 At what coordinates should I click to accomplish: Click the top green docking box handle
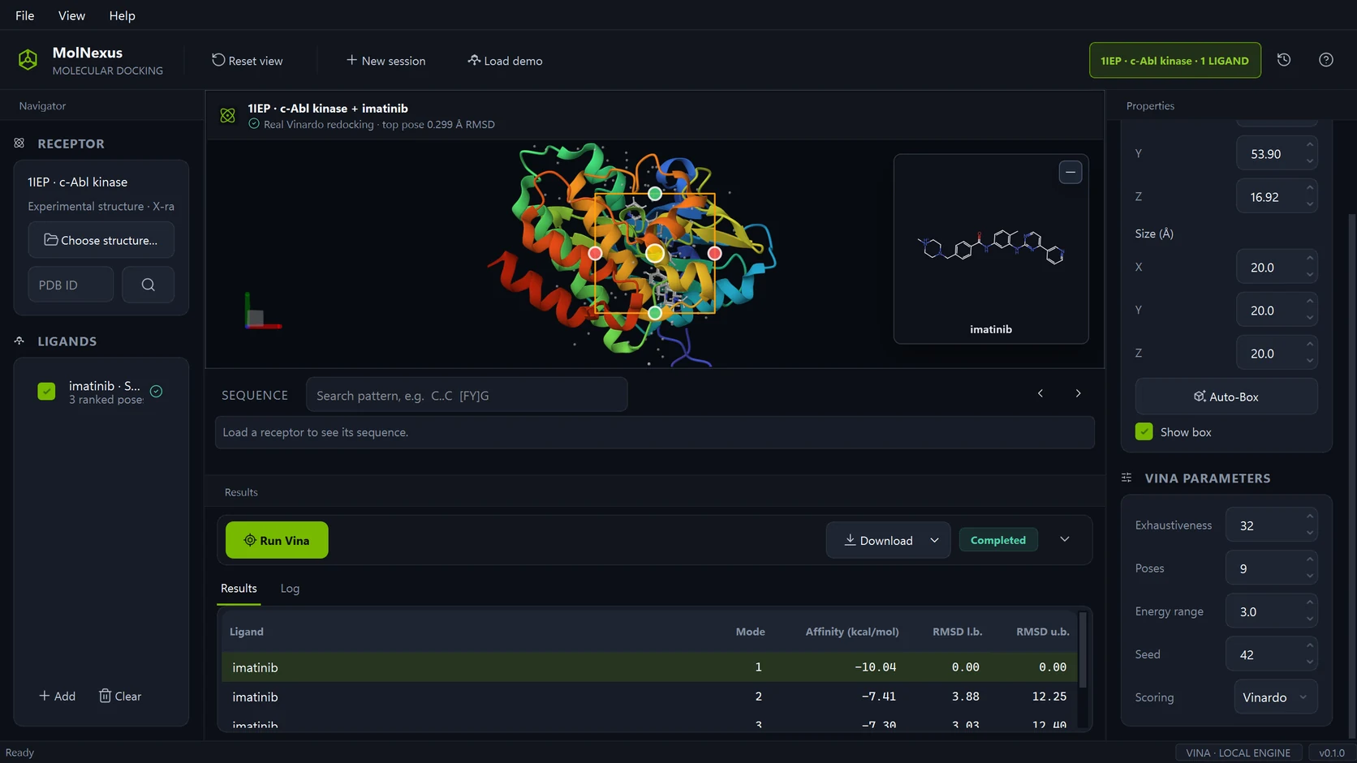pos(655,194)
